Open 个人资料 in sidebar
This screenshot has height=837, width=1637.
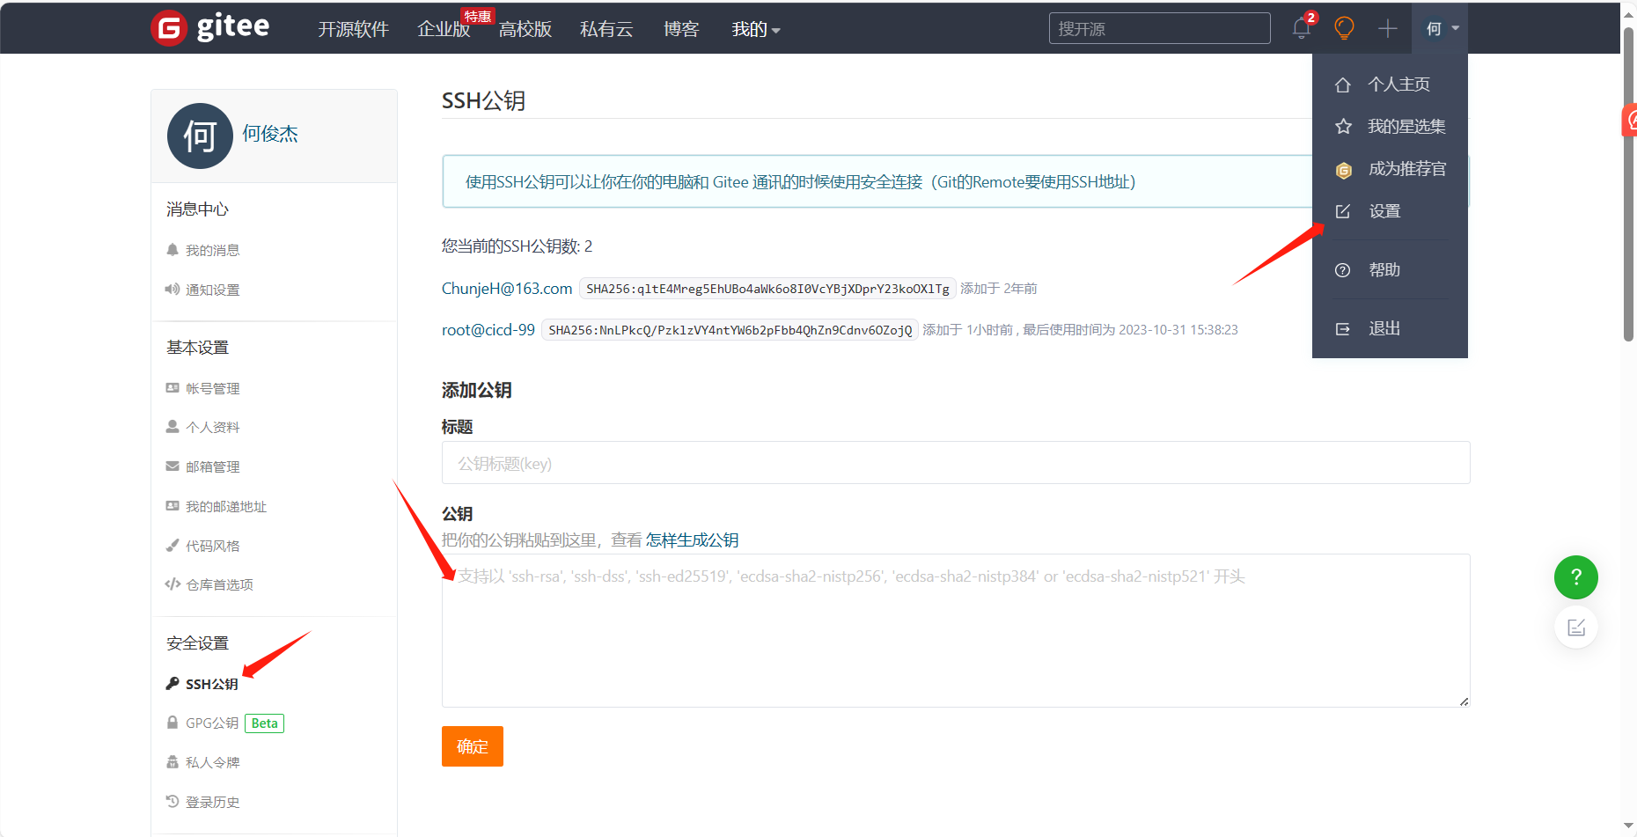(x=212, y=428)
